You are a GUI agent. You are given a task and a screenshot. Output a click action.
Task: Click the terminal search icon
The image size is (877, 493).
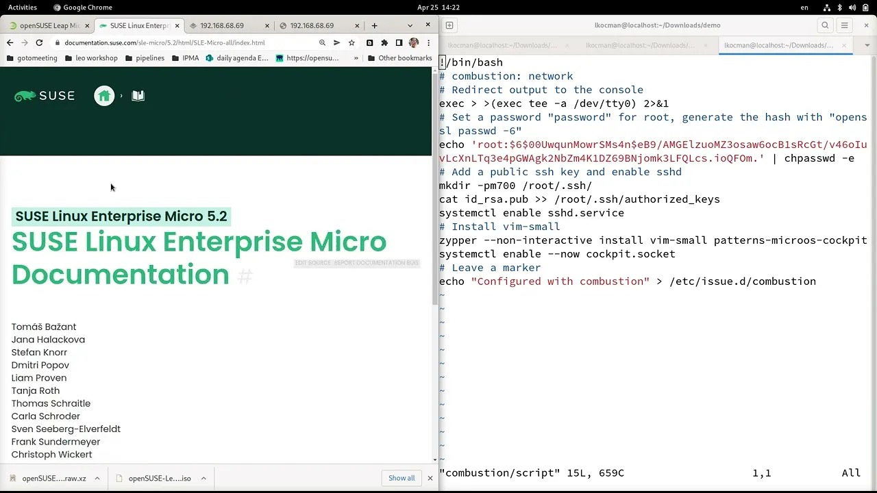(x=825, y=25)
